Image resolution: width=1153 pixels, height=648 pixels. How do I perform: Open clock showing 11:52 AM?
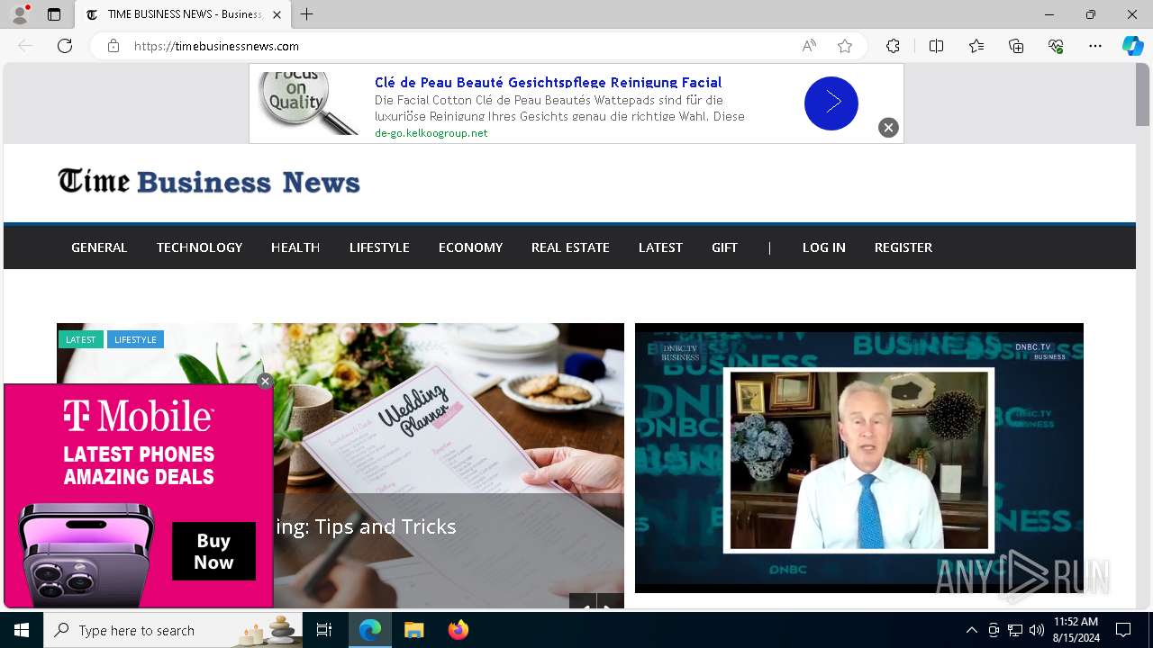point(1076,630)
